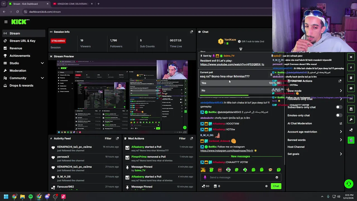Pop out the Session Info panel
357x201 pixels.
(191, 32)
